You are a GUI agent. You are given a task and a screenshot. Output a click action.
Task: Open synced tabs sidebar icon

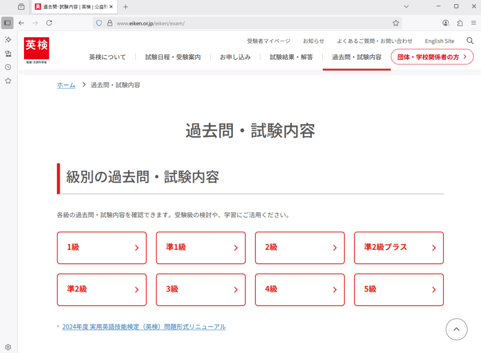[x=8, y=54]
